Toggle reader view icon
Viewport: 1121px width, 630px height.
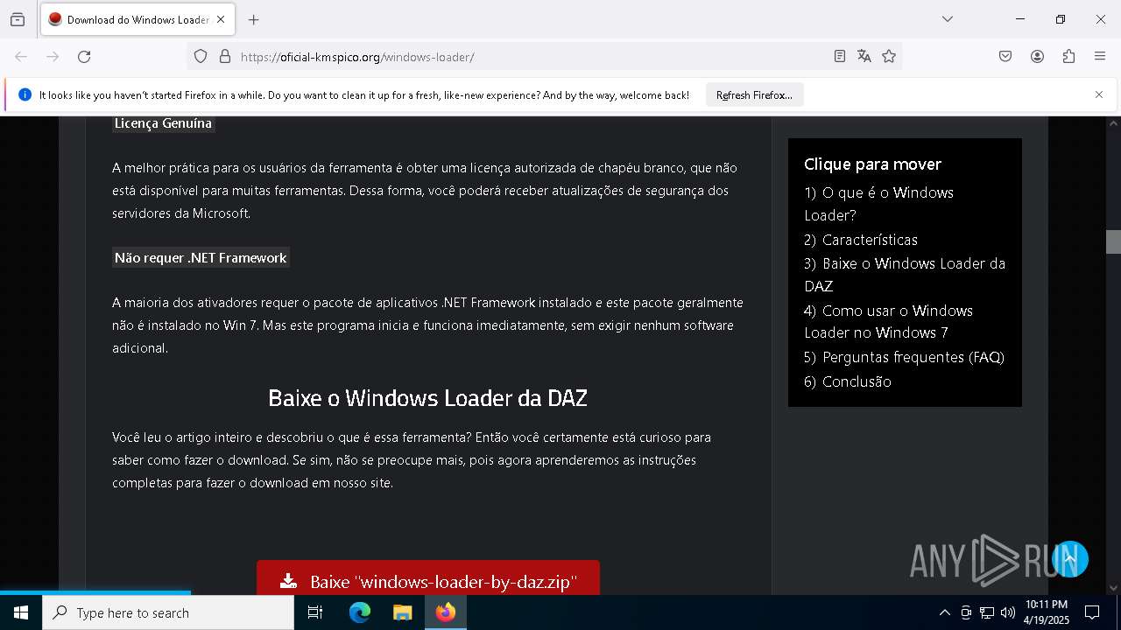pos(840,57)
